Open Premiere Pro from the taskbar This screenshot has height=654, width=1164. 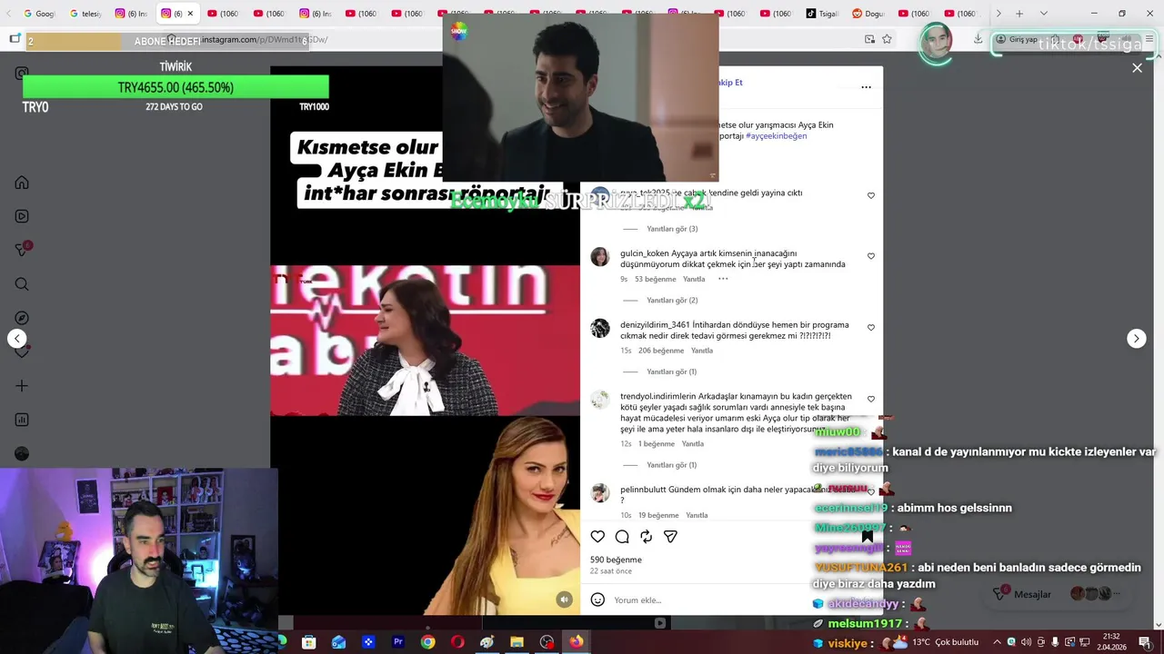click(397, 642)
